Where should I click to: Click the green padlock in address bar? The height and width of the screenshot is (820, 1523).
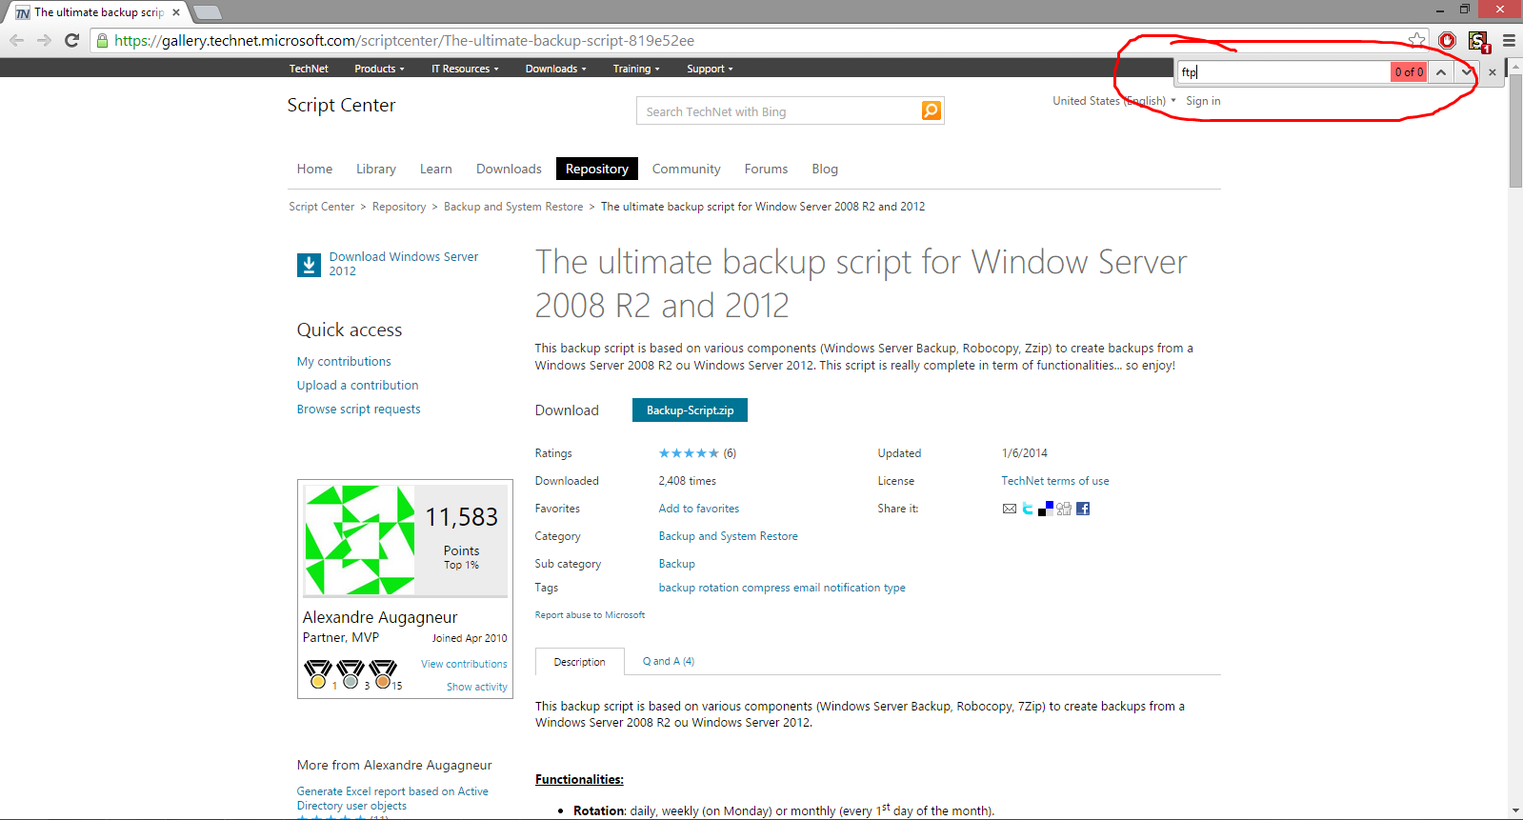[102, 40]
